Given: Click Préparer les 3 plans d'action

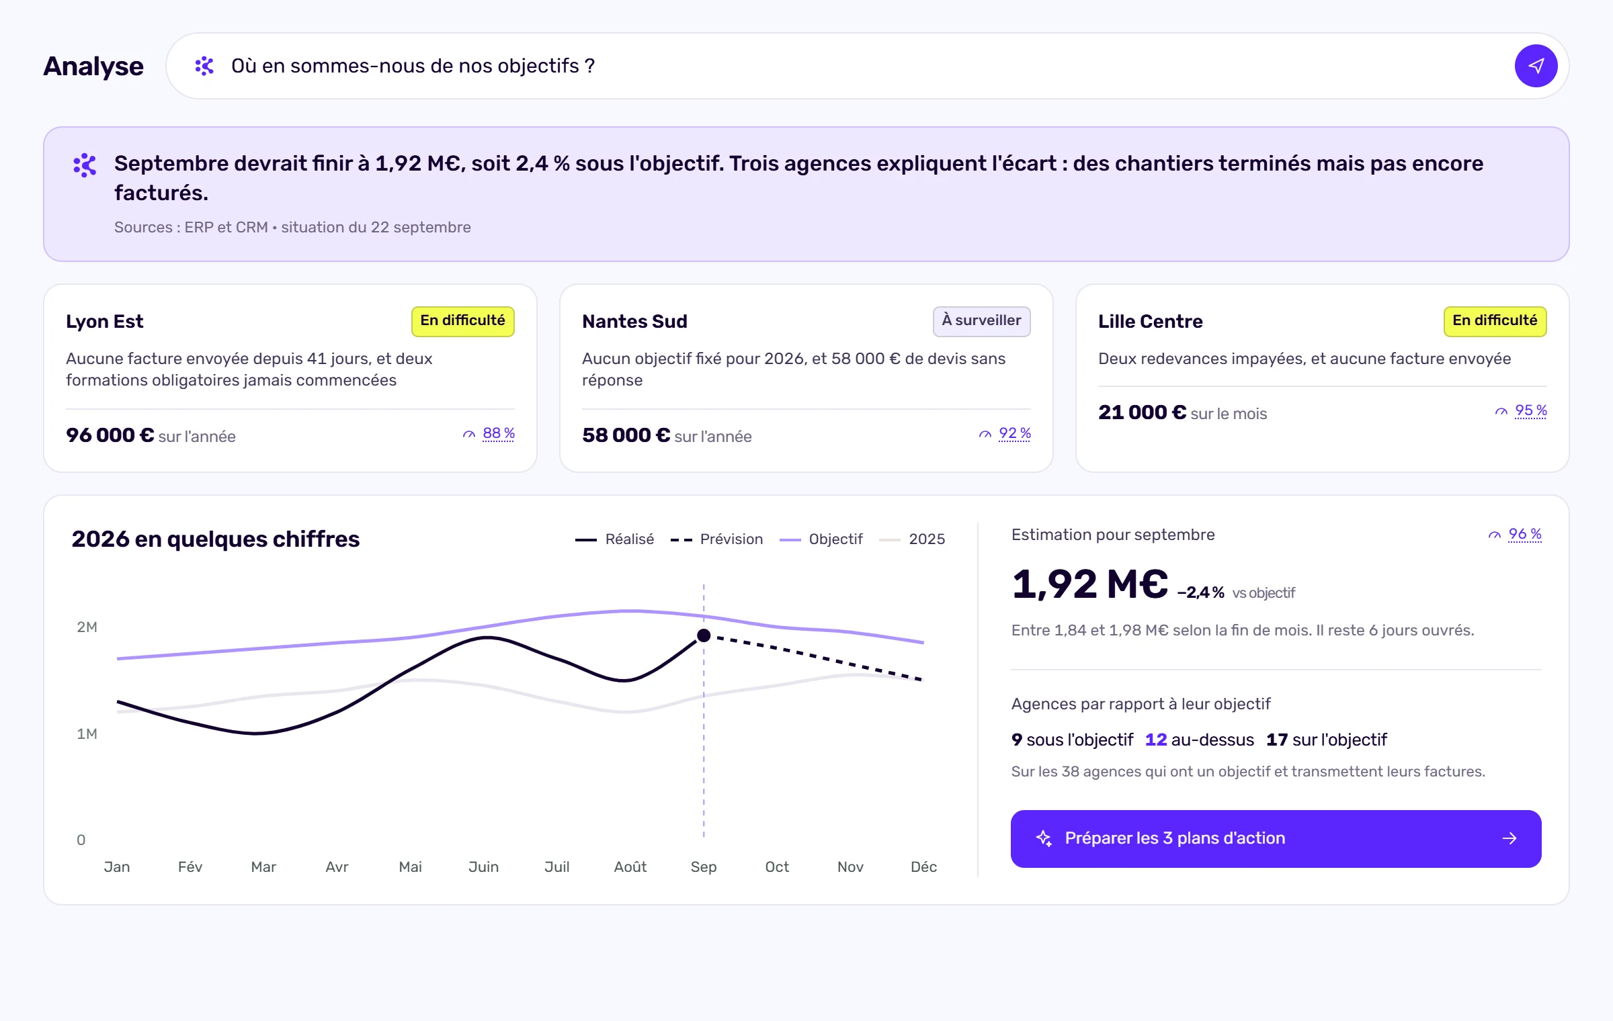Looking at the screenshot, I should pyautogui.click(x=1276, y=838).
